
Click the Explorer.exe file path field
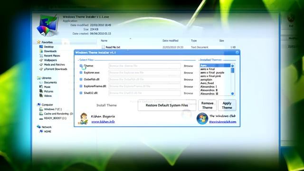tap(144, 73)
